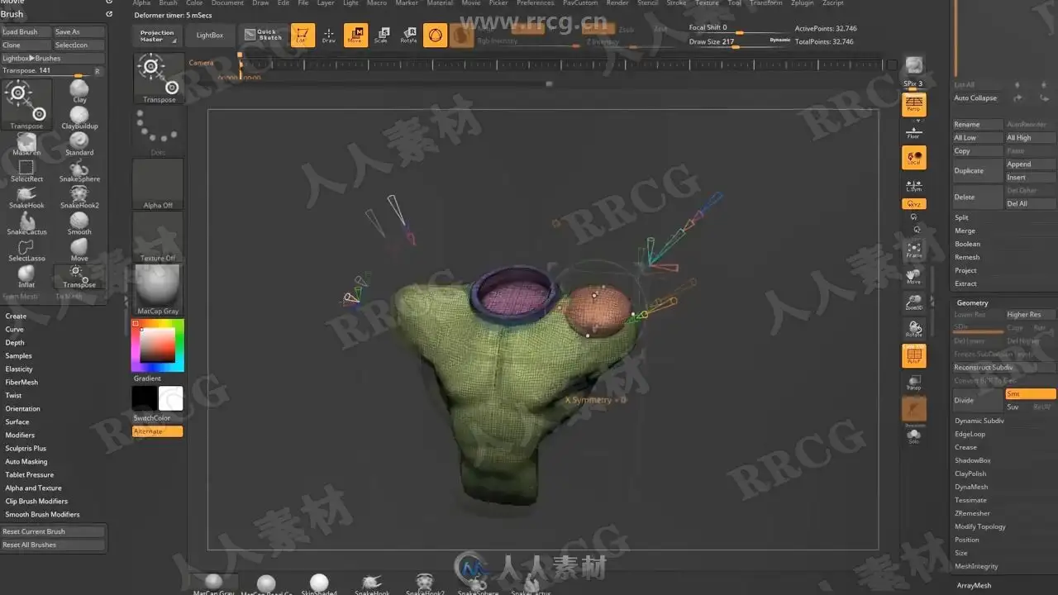The height and width of the screenshot is (595, 1058).
Task: Click the Focal Shift slider
Action: [x=740, y=27]
